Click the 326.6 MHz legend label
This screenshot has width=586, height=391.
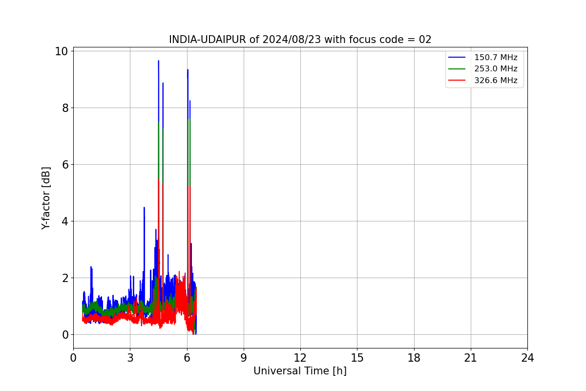click(496, 81)
